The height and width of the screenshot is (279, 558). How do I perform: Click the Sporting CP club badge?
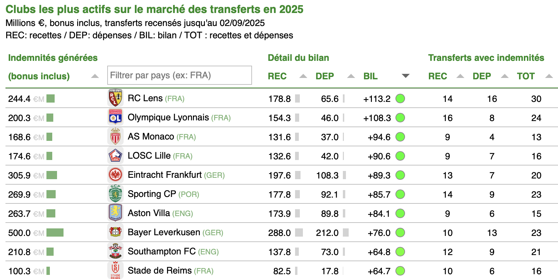pos(115,194)
